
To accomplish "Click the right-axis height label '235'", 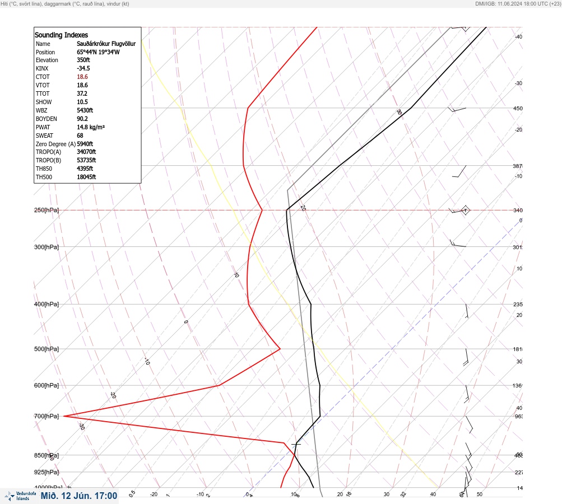I will (518, 305).
